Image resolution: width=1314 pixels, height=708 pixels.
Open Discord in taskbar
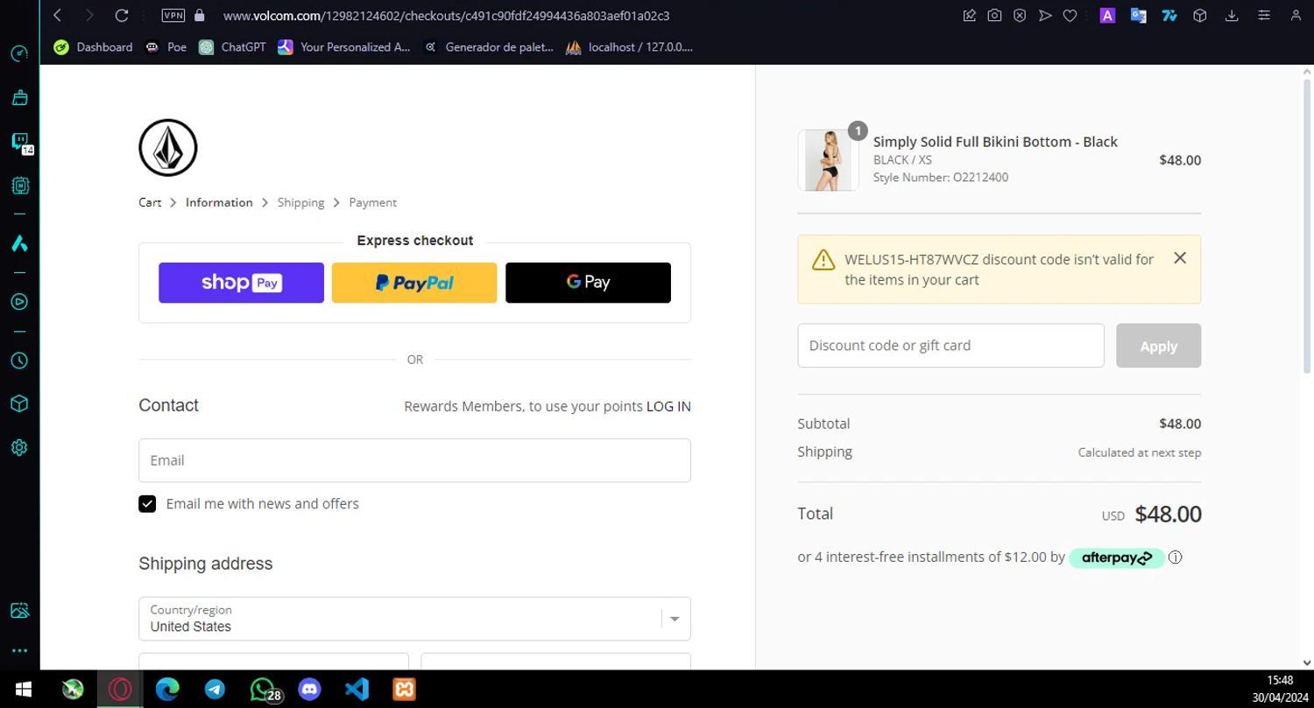309,689
